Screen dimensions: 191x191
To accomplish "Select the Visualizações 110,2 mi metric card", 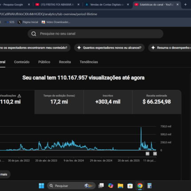I will pos(17,102).
